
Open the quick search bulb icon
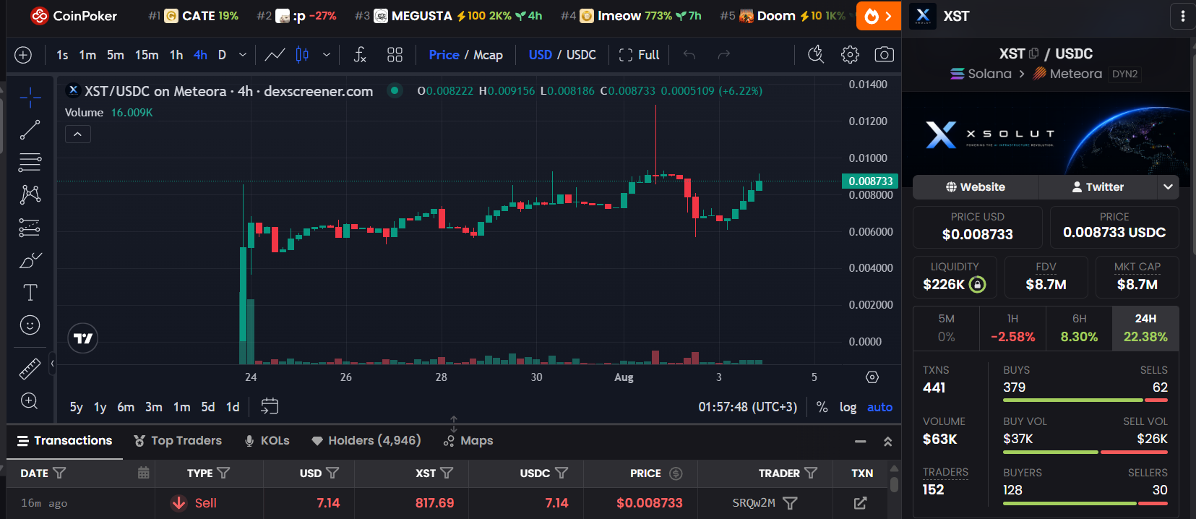point(816,55)
